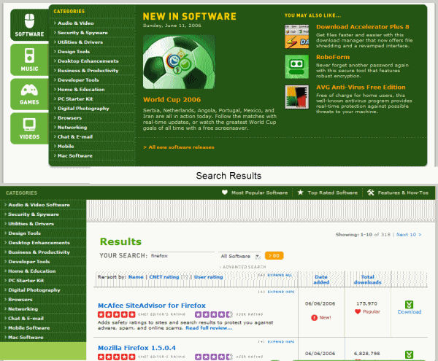Open Mozilla Firefox 1.5.0.4 link
This screenshot has width=438, height=361.
click(x=137, y=348)
